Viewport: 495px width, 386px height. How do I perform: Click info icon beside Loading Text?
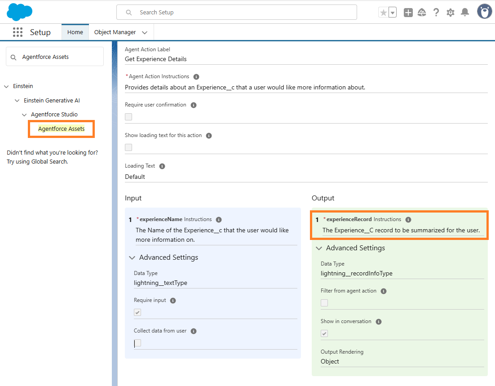point(162,166)
